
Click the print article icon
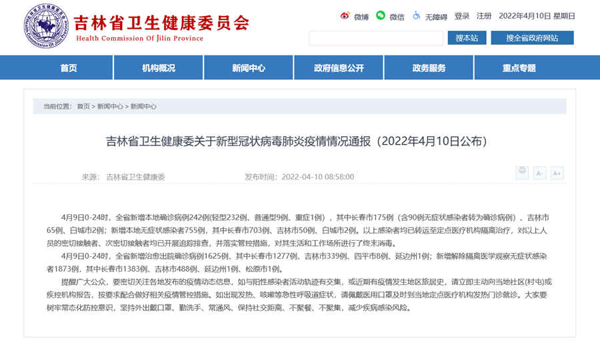(x=522, y=173)
